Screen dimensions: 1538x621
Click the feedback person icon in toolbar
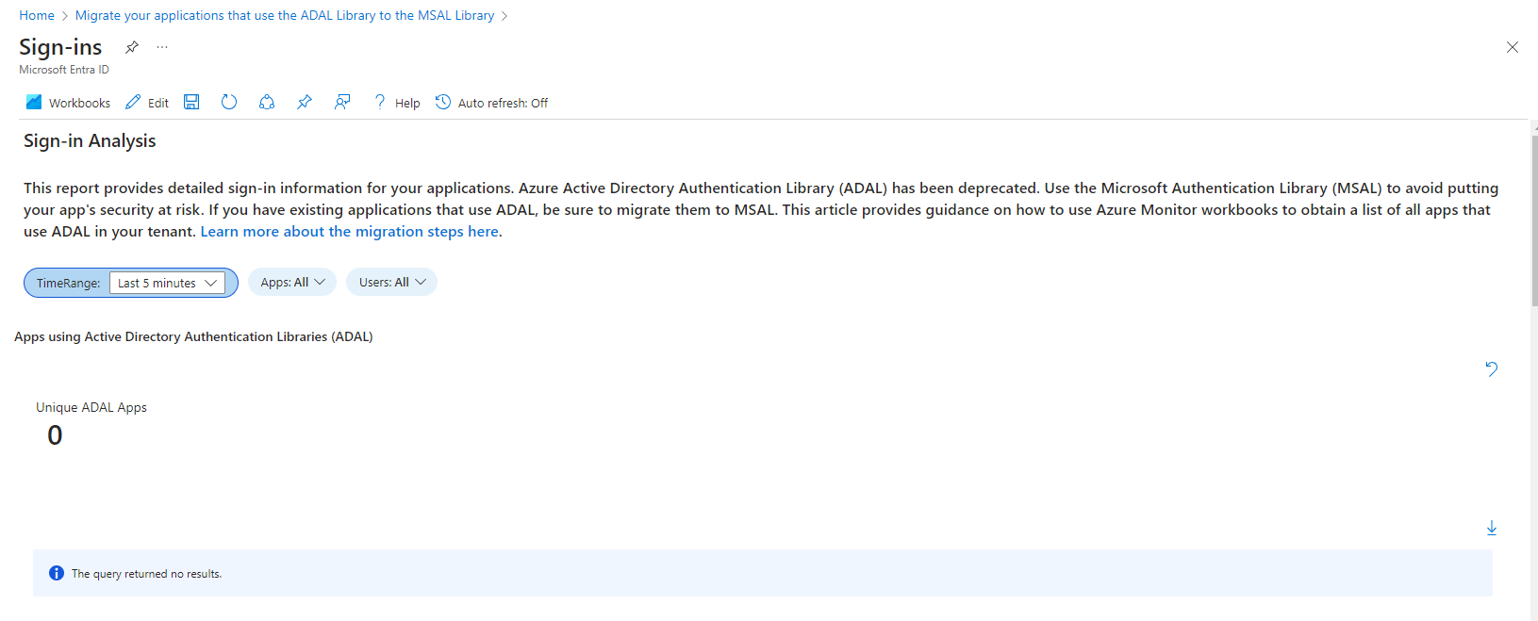point(342,102)
